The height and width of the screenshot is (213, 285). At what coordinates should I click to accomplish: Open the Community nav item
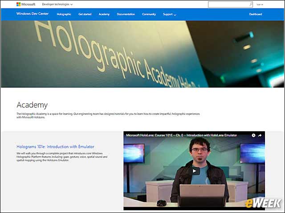(149, 14)
